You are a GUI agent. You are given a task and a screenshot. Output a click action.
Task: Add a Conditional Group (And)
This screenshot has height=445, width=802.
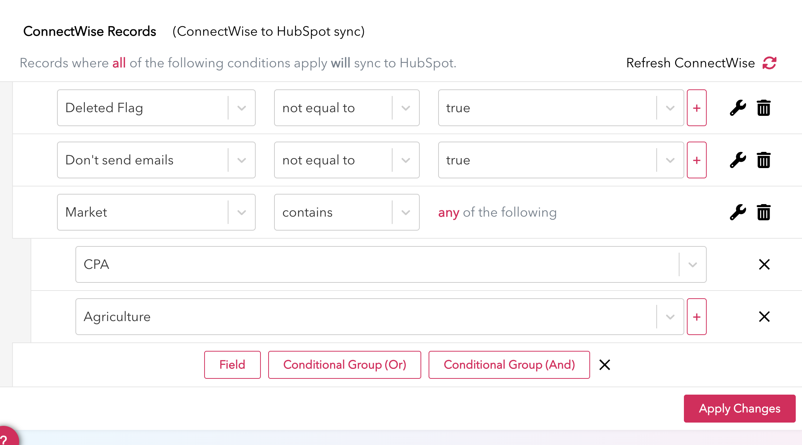click(x=509, y=365)
